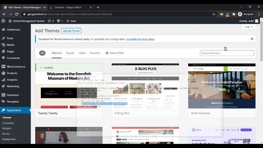The height and width of the screenshot is (148, 263).
Task: Click the page vertical scrollbar
Action: pyautogui.click(x=261, y=41)
